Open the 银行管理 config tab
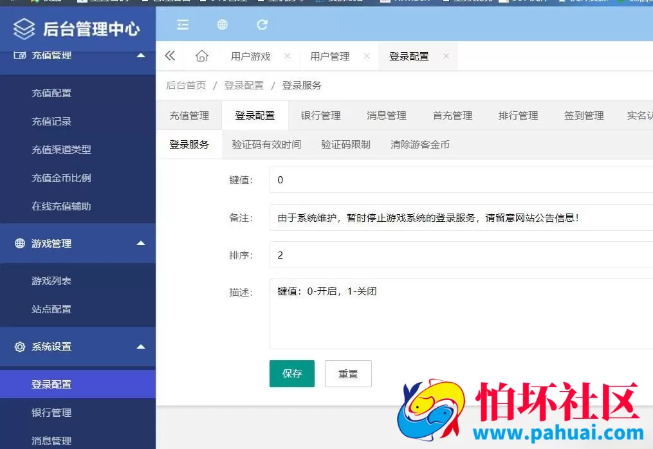 pos(320,115)
